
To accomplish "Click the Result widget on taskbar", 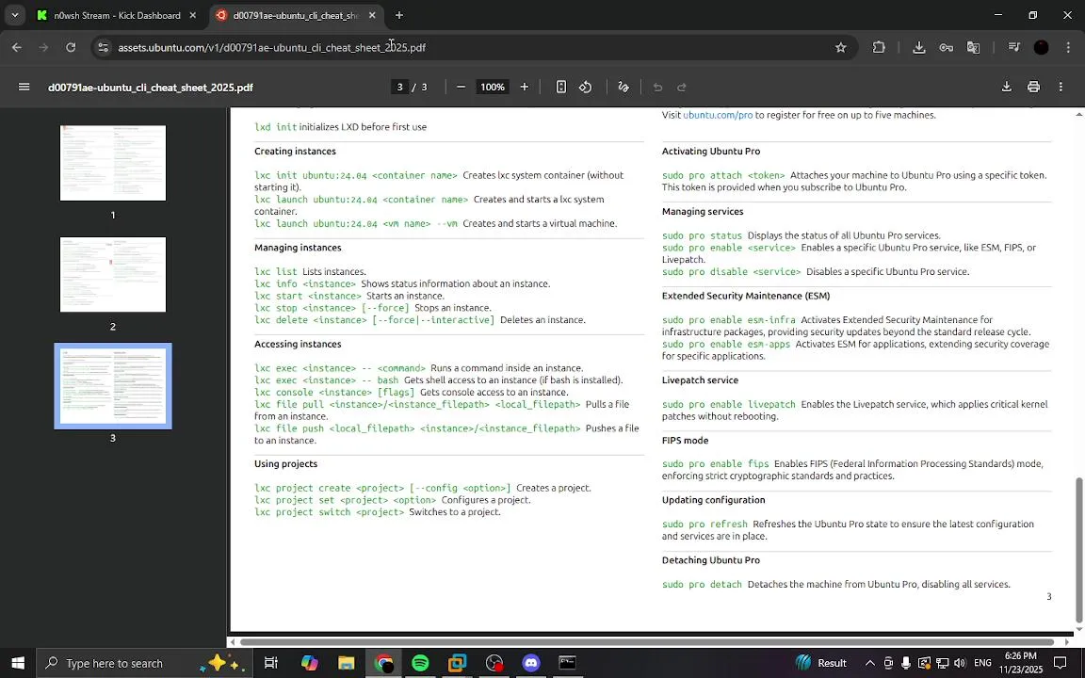I will [x=820, y=663].
